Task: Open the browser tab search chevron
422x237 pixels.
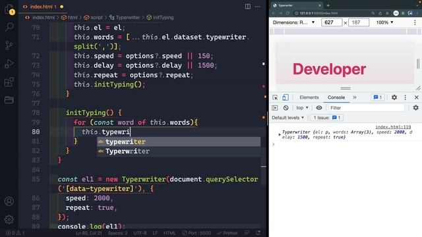Action: (418, 5)
